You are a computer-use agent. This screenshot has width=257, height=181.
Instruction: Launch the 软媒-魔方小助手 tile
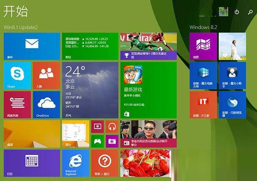coord(232,76)
